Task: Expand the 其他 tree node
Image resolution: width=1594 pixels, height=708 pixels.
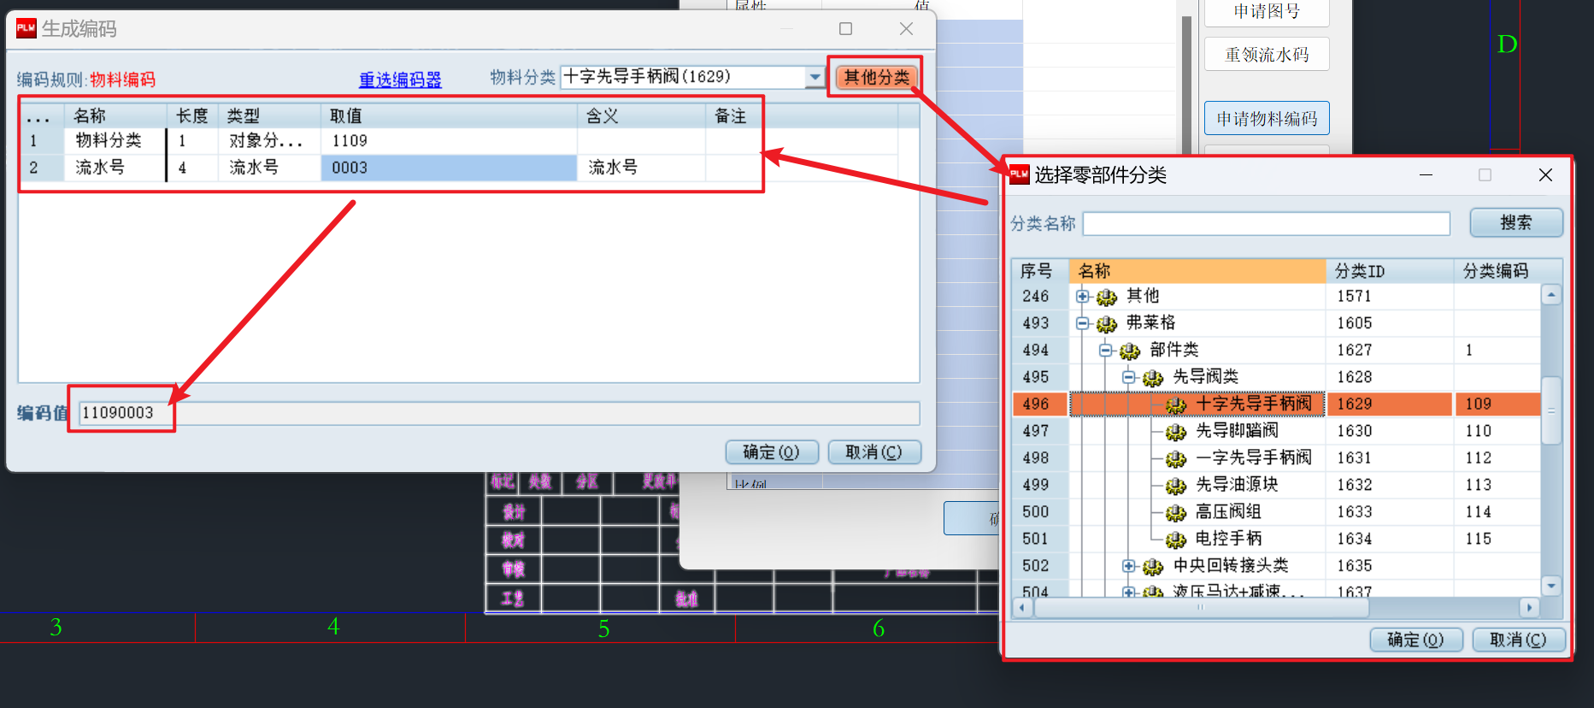Action: tap(1083, 296)
